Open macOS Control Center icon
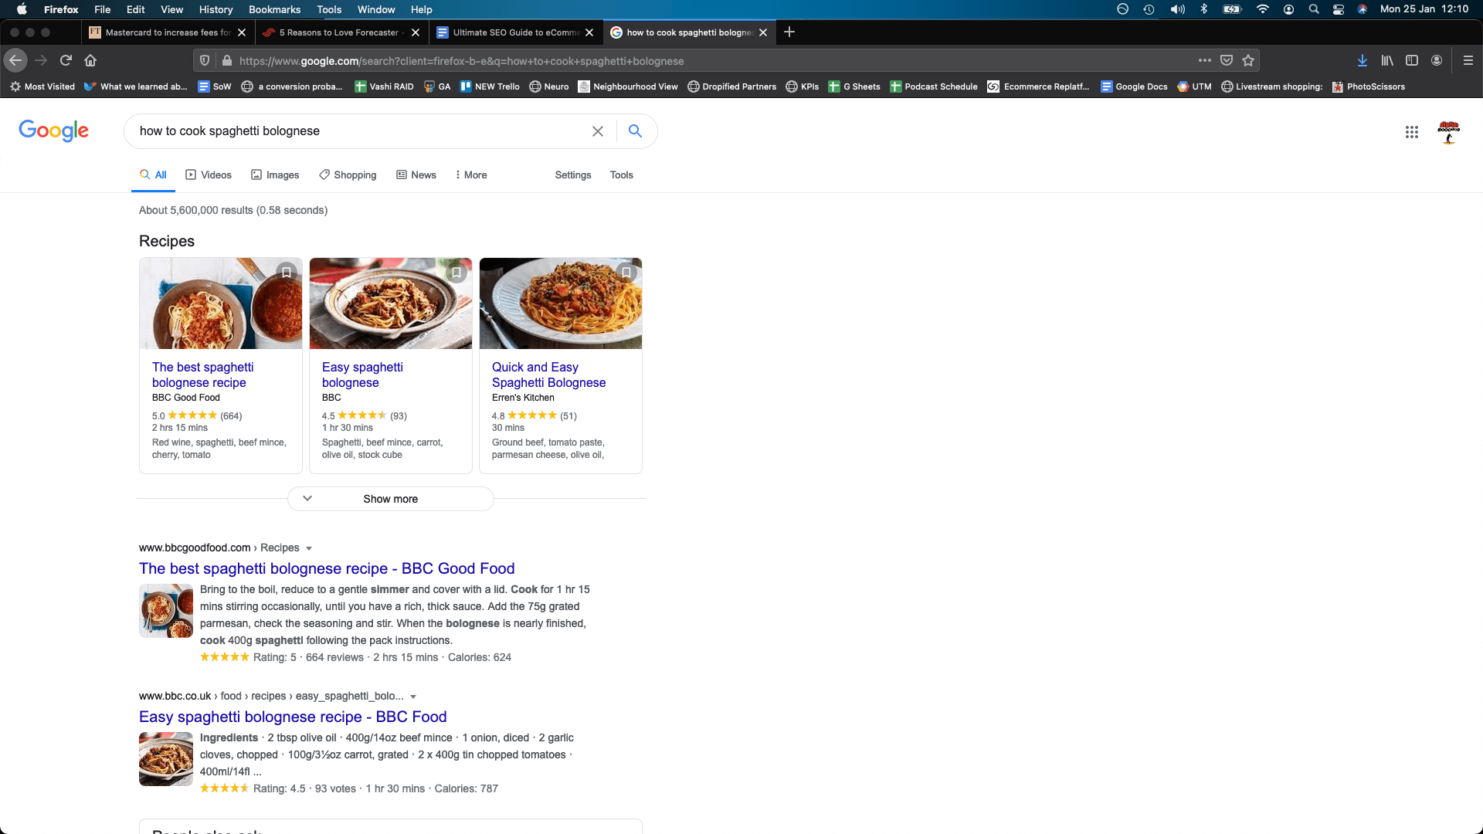 (x=1339, y=9)
